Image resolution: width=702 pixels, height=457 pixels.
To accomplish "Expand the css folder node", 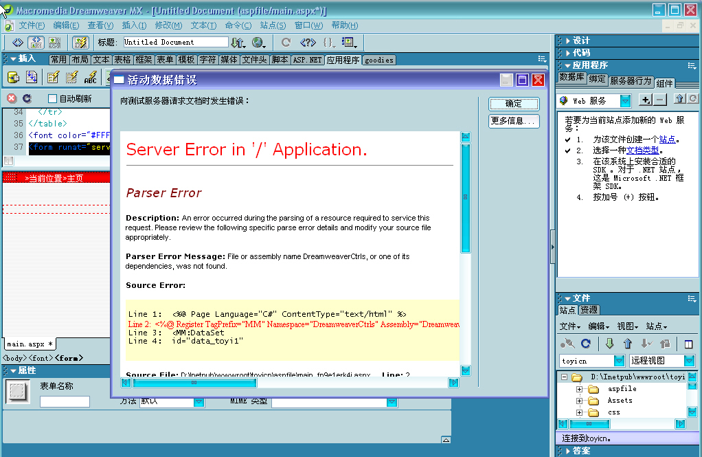I will [x=579, y=412].
